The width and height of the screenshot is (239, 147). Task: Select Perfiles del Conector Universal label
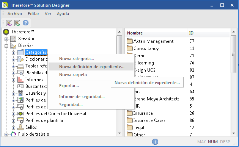pyautogui.click(x=56, y=114)
